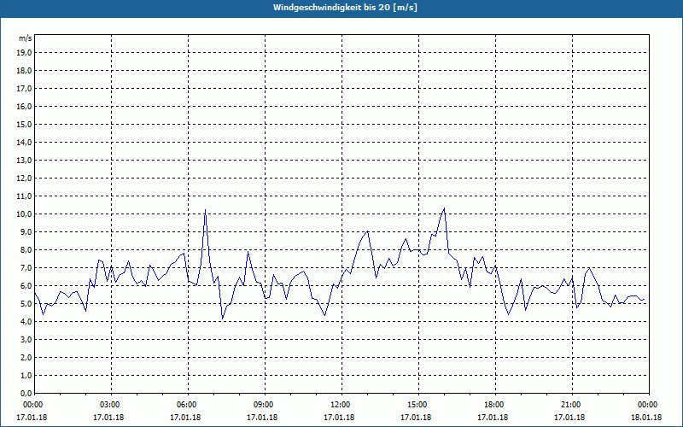Click the 2,0 y-axis label

tap(26, 358)
